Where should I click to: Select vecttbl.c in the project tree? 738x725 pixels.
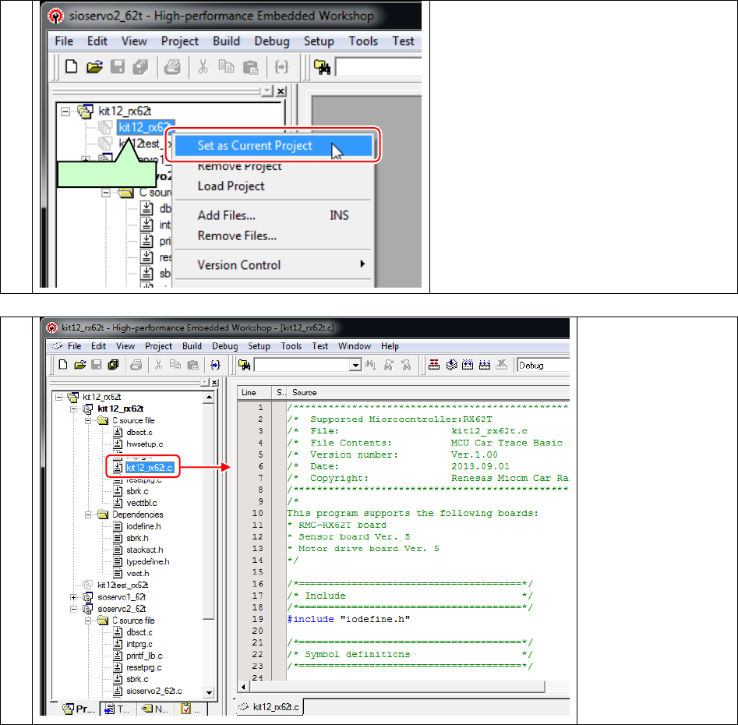pyautogui.click(x=141, y=503)
